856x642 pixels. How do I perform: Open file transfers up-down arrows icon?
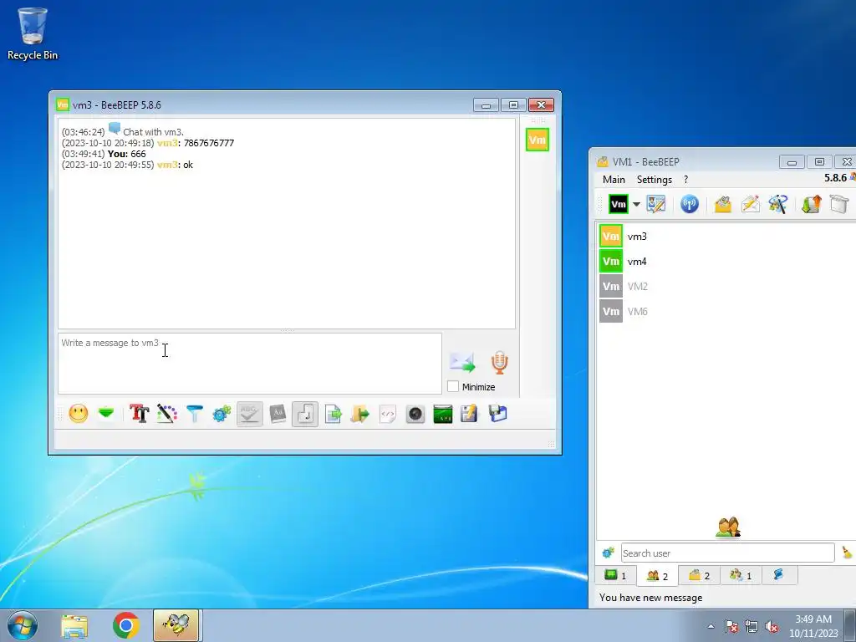point(811,205)
